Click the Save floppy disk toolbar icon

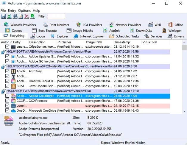click(x=4, y=16)
